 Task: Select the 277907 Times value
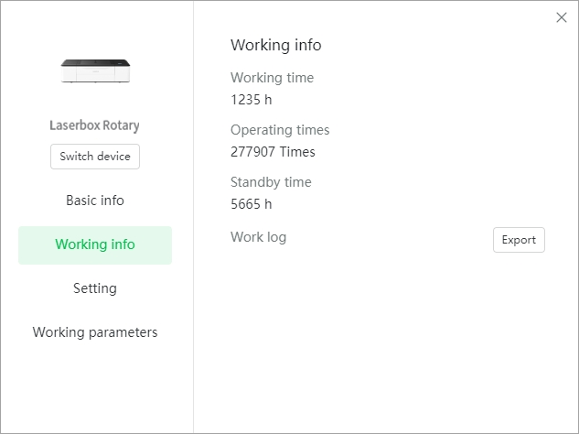[273, 152]
